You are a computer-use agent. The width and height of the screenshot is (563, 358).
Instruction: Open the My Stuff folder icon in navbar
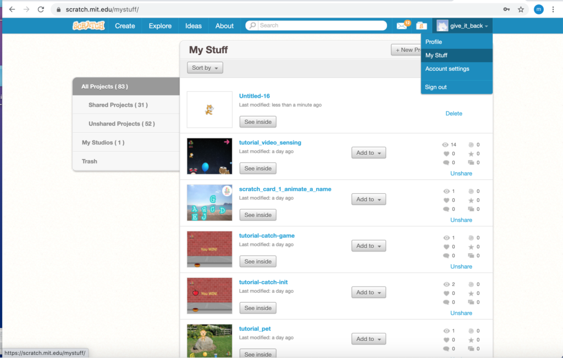coord(421,26)
